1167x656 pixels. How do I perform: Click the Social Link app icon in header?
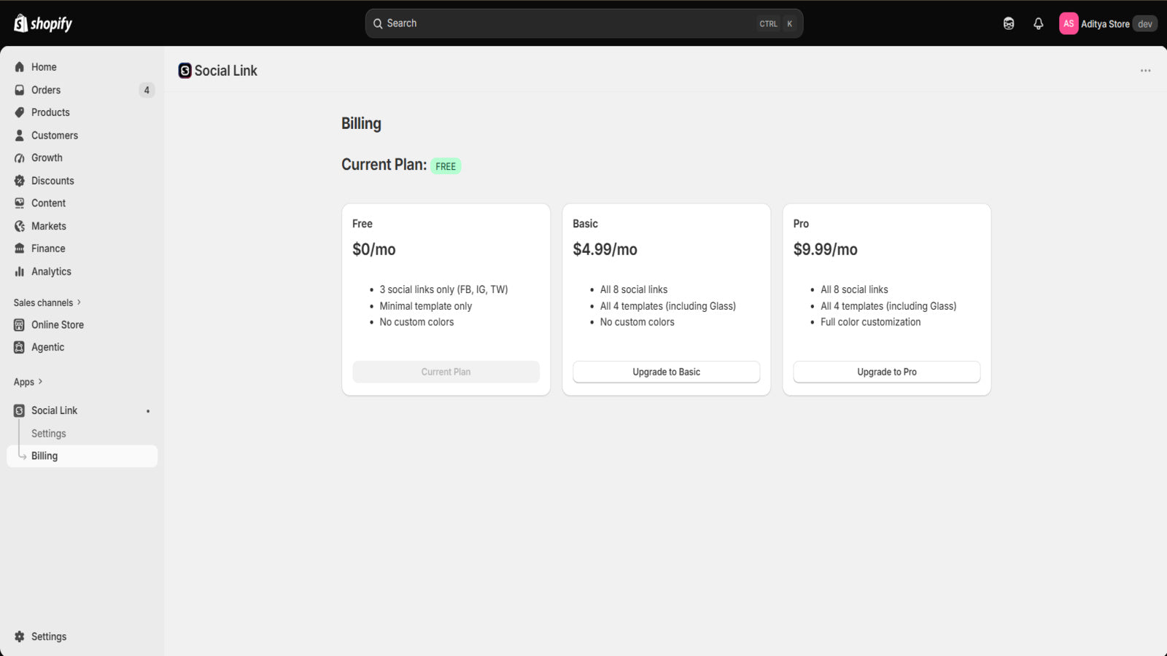(x=185, y=71)
